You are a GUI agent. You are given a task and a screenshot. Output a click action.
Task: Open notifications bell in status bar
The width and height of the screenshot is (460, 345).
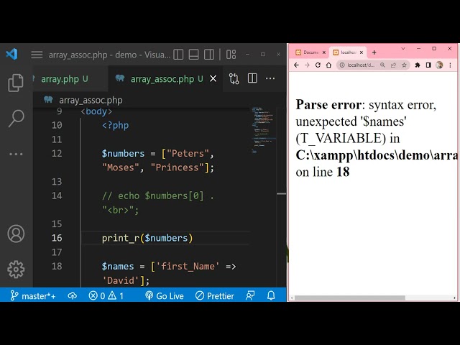pyautogui.click(x=271, y=295)
